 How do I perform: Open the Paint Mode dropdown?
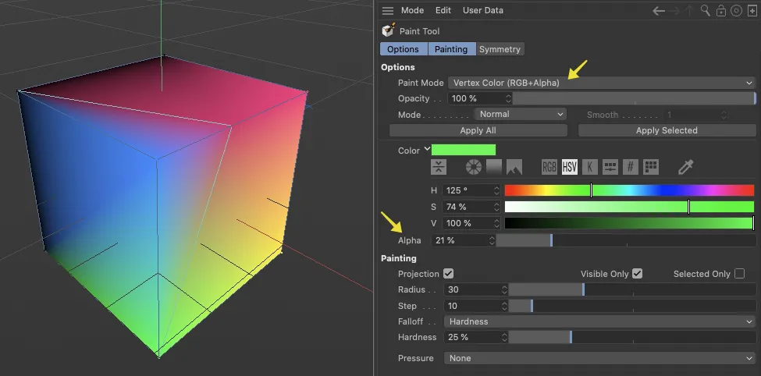601,83
